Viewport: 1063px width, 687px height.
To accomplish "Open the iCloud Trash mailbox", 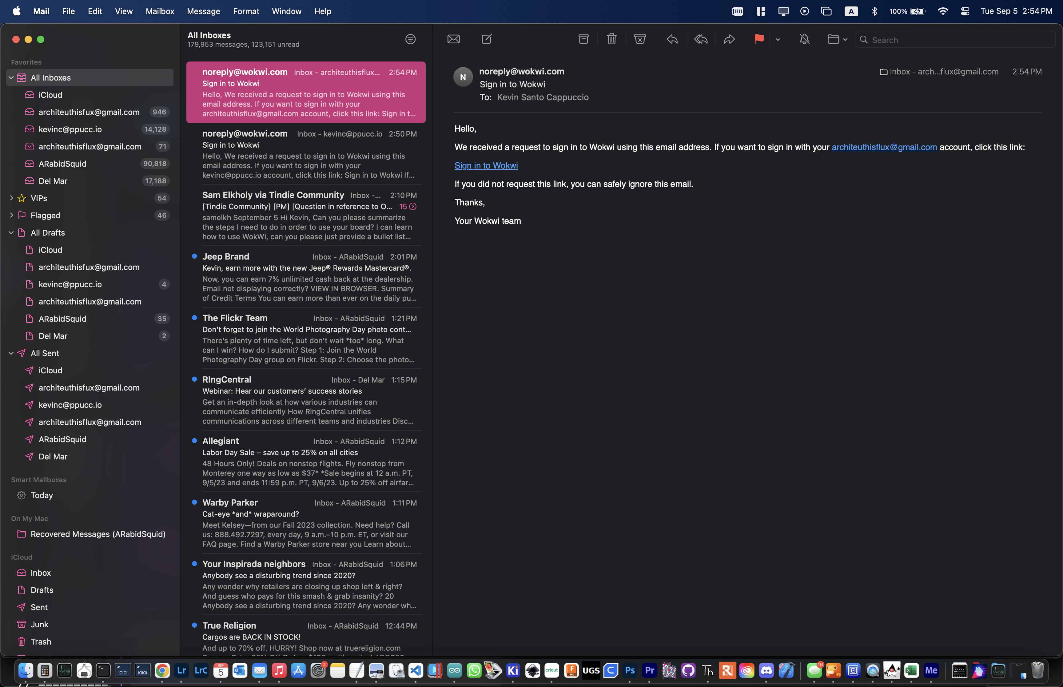I will pyautogui.click(x=90, y=642).
